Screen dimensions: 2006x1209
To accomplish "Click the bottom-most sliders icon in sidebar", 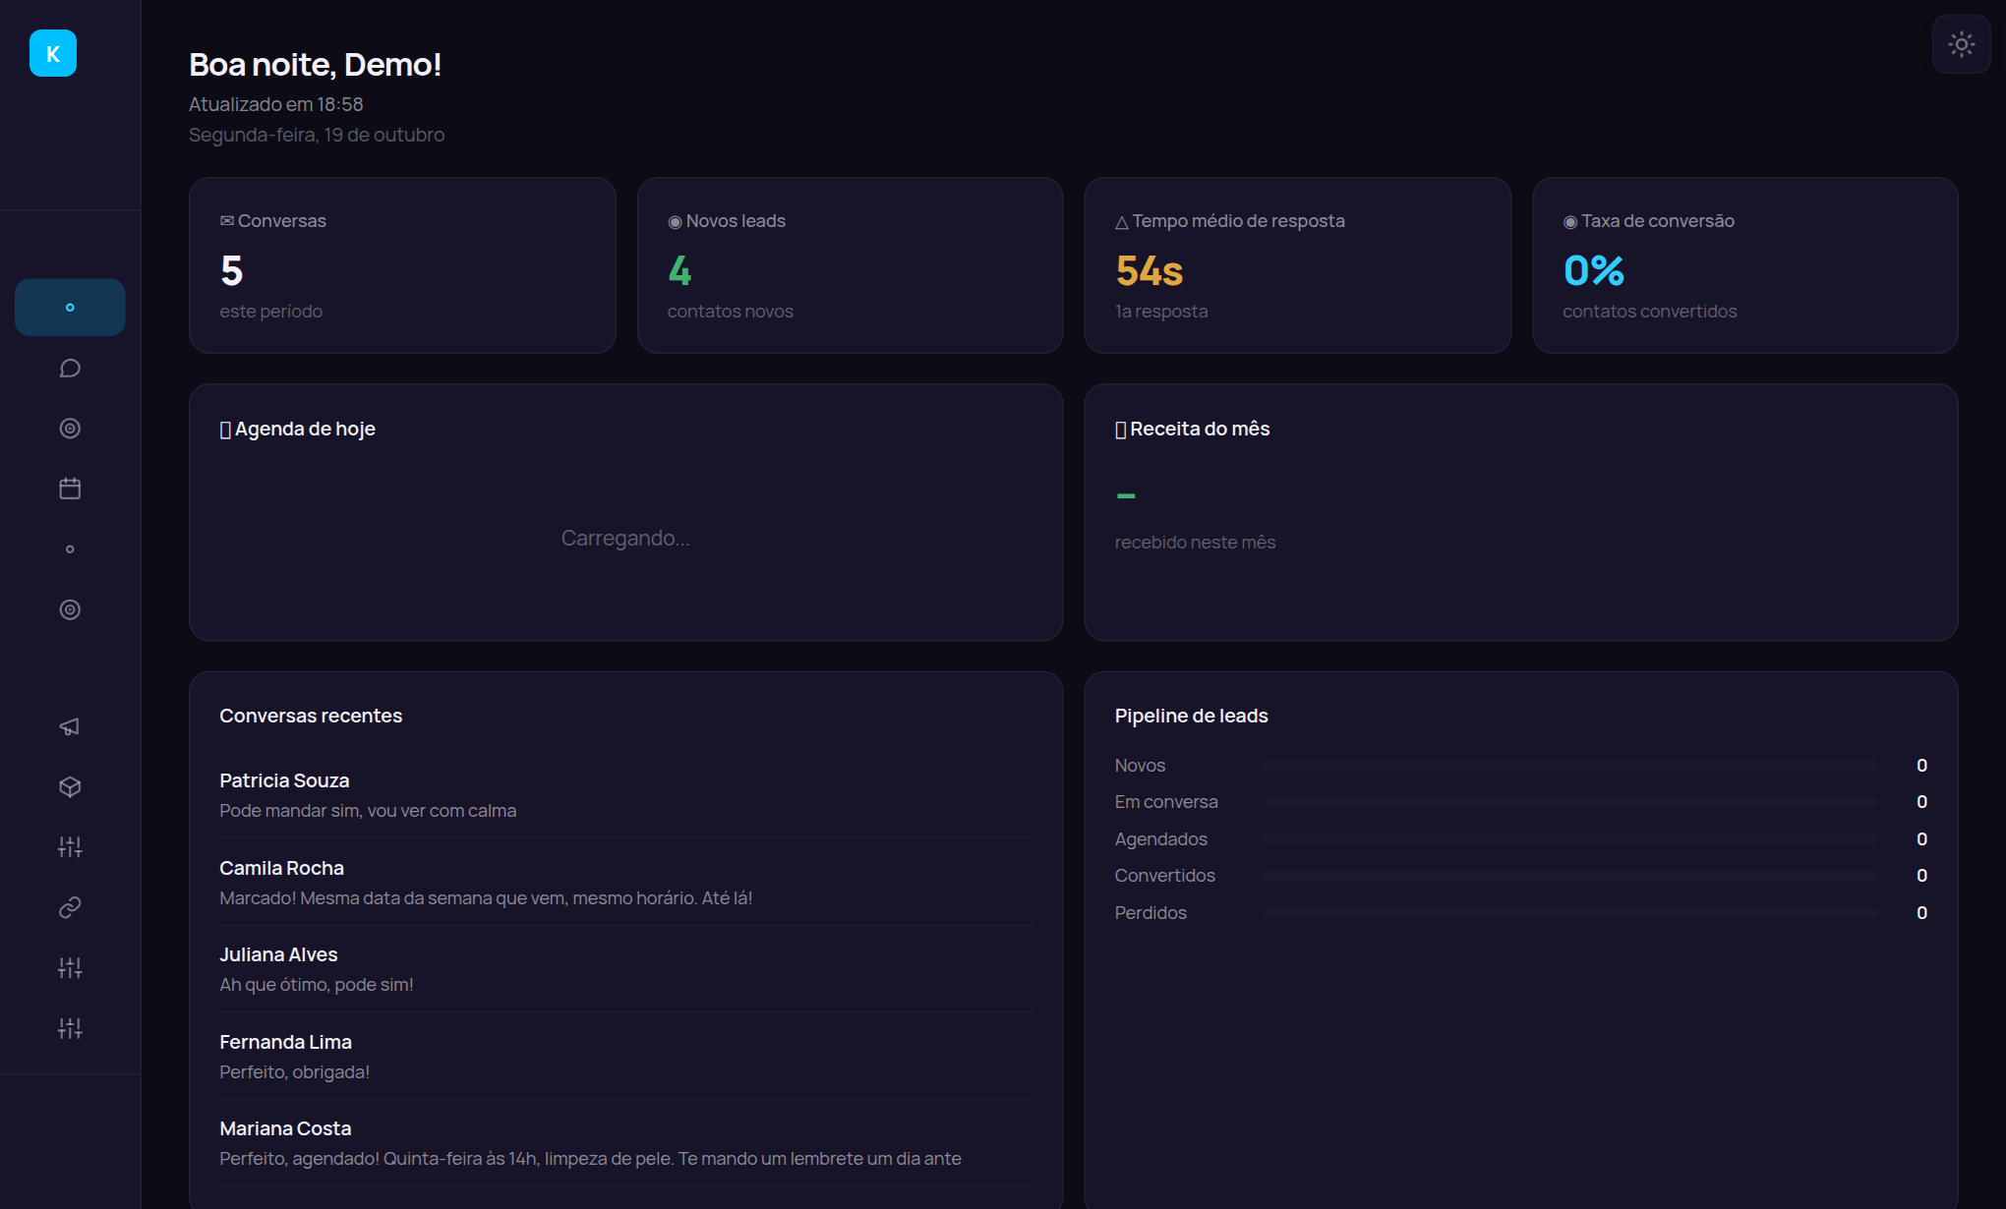I will click(70, 1028).
